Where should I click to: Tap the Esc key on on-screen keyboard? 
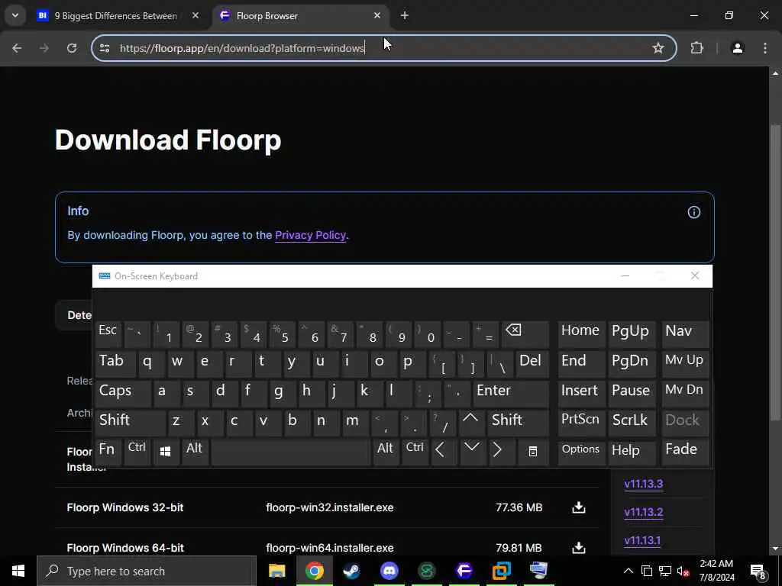click(108, 333)
